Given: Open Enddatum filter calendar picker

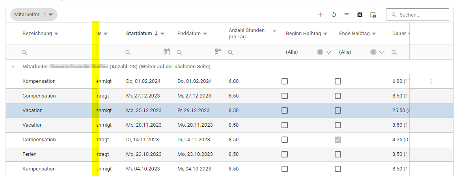Looking at the screenshot, I should pyautogui.click(x=218, y=52).
